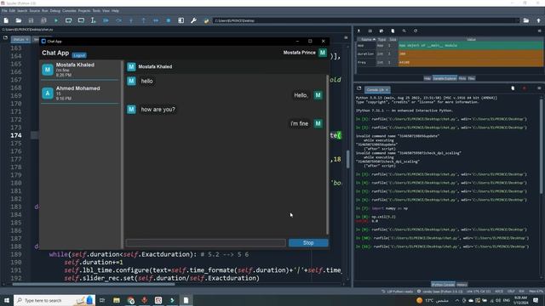Screen dimensions: 545x306
Task: Refresh variables in Variable Explorer
Action: click(416, 31)
